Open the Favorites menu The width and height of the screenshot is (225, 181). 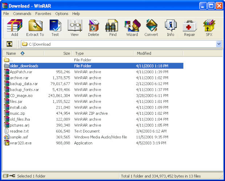pos(43,14)
